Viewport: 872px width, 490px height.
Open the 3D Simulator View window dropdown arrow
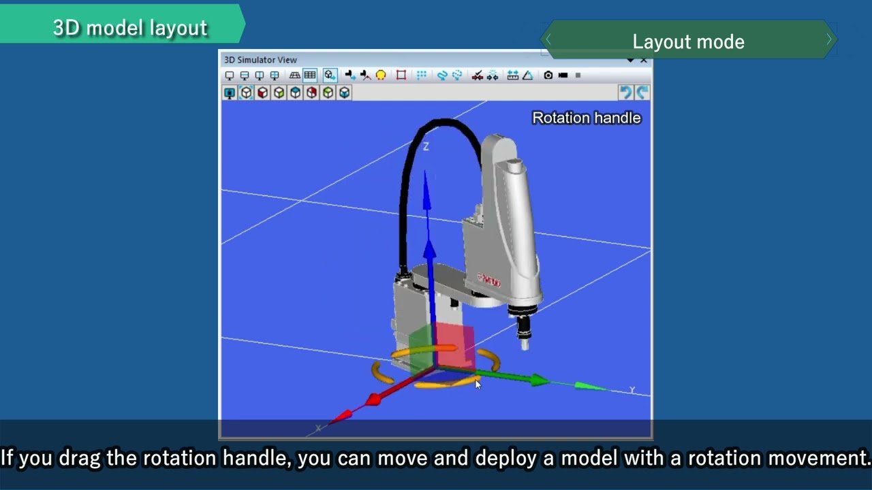click(631, 60)
